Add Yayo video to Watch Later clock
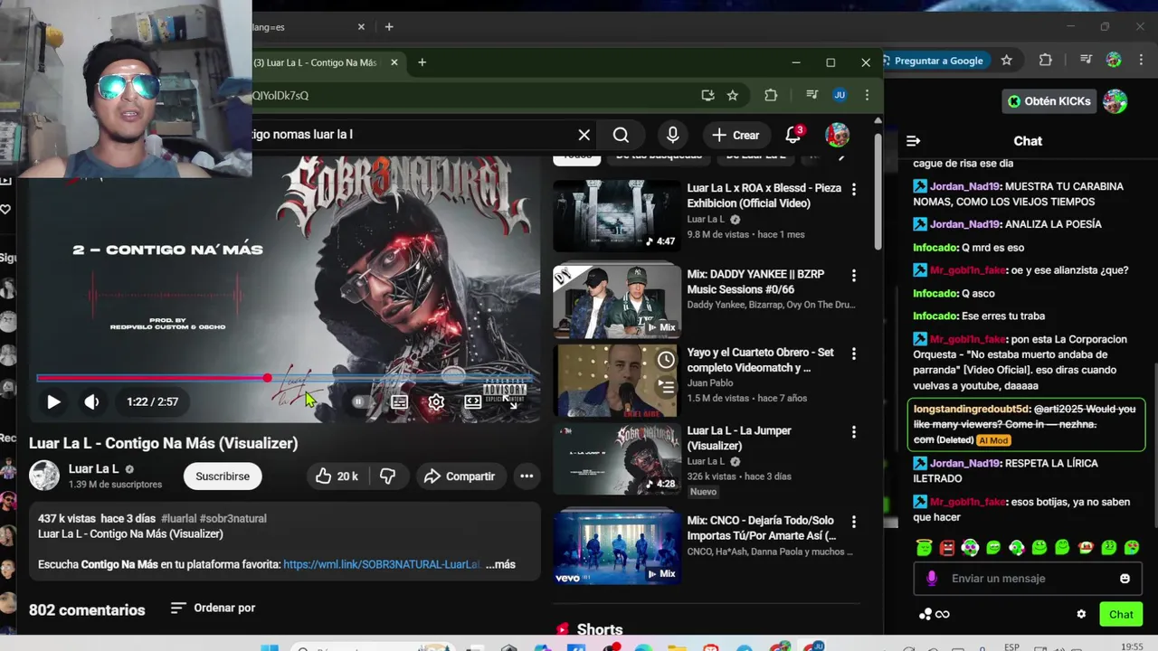The image size is (1158, 651). point(666,360)
